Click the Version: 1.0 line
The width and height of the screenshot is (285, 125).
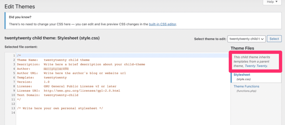tap(33, 82)
